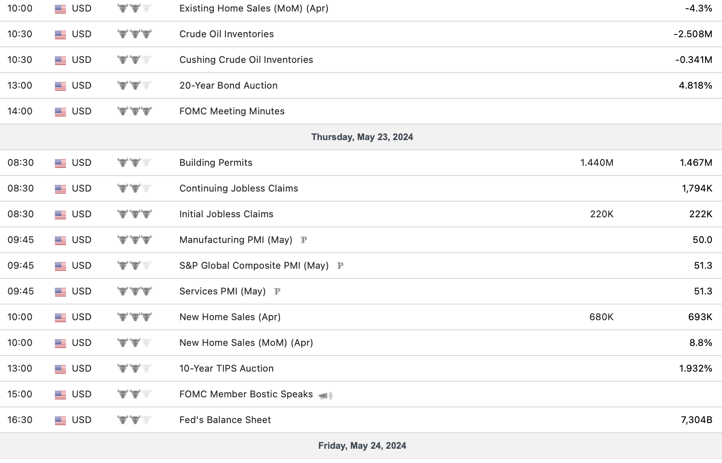Open the Cushing Crude Oil Inventories event
The height and width of the screenshot is (463, 722).
(246, 60)
